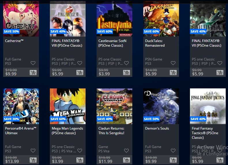Image resolution: width=228 pixels, height=165 pixels.
Task: Open Final Fantasy Tactics cover thumbnail
Action: click(x=208, y=106)
